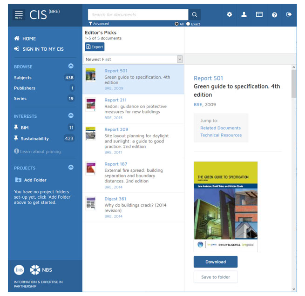
Task: Click the Sustainability count badge 423
Action: pos(69,138)
